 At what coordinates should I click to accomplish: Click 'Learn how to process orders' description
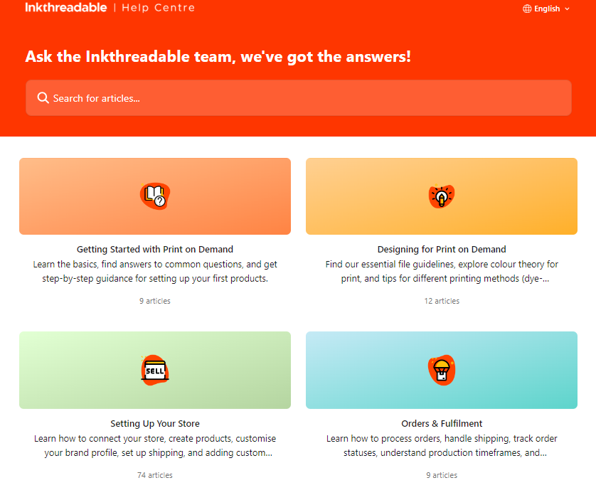click(x=442, y=446)
